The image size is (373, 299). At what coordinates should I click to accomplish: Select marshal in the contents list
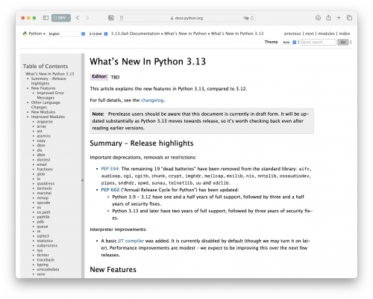[x=44, y=193]
